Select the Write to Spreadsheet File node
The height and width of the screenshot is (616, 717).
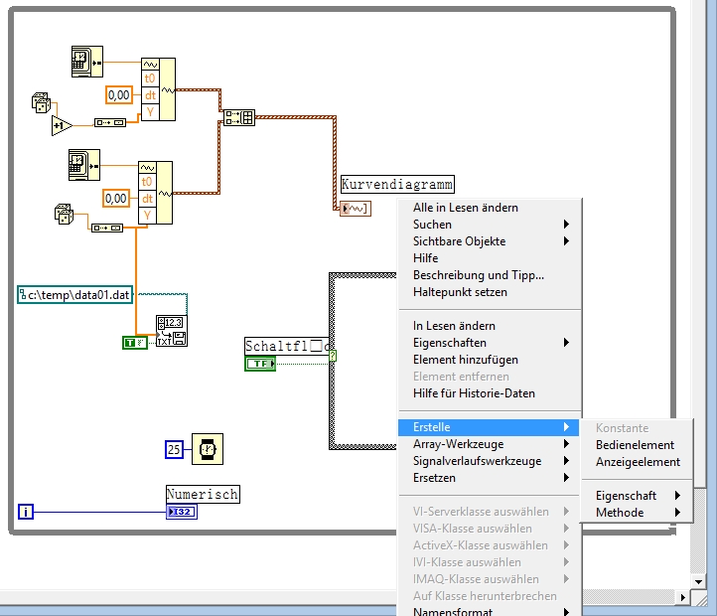point(171,331)
